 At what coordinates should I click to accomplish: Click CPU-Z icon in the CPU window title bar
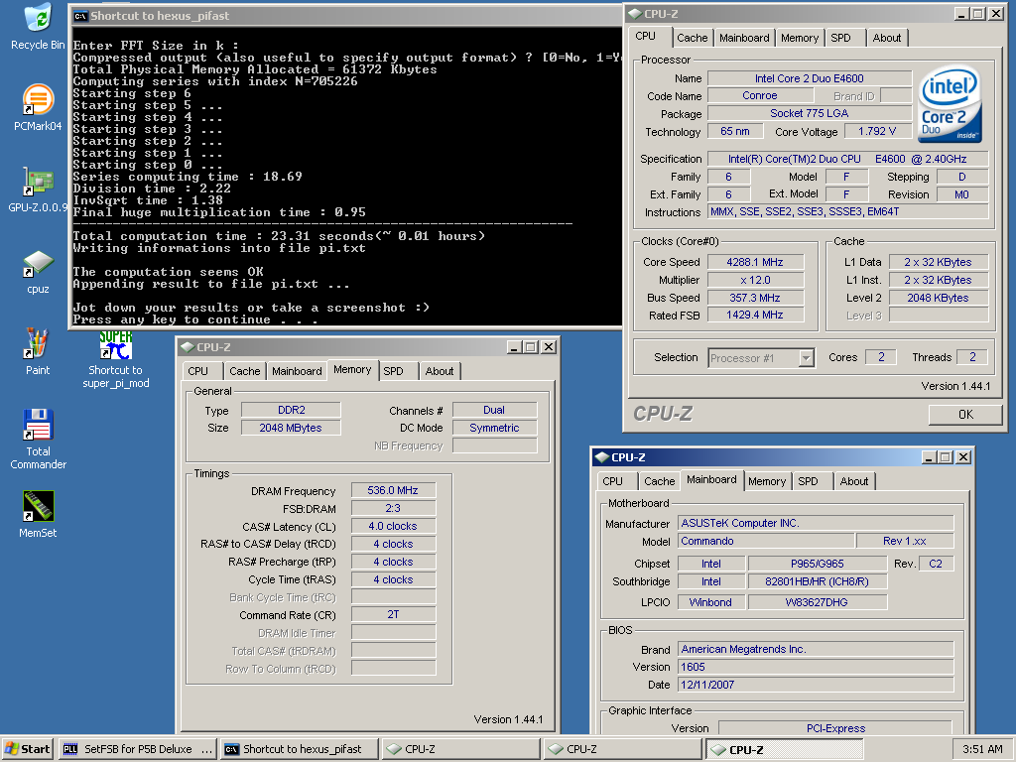point(634,14)
